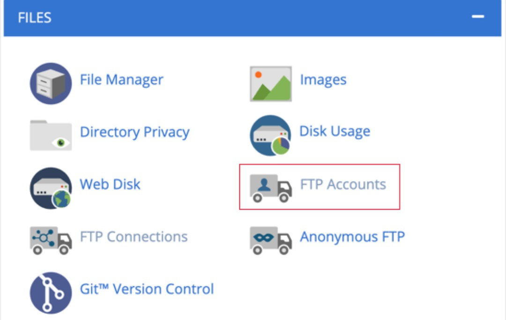Go to the Images text link

(323, 80)
